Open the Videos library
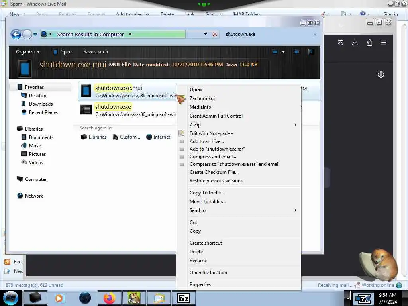Viewport: 408px width, 306px height. coord(36,163)
